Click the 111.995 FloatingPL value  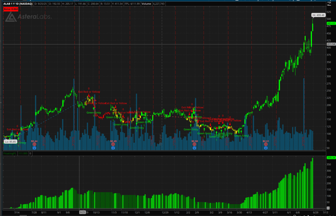pyautogui.click(x=23, y=153)
